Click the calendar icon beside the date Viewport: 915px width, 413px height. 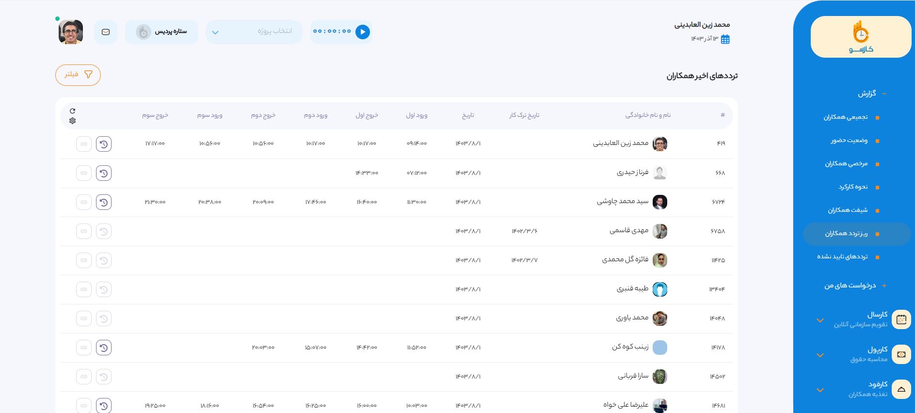[x=725, y=39]
